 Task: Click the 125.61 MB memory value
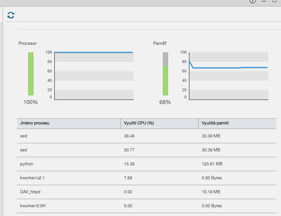(212, 164)
